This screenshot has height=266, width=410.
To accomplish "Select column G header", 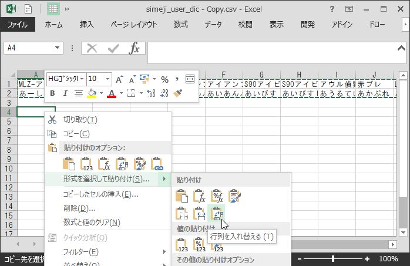I will pos(261,75).
